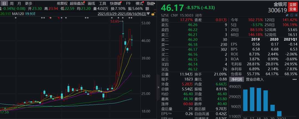Switch chart to weekly 周 period

pyautogui.click(x=11, y=4)
